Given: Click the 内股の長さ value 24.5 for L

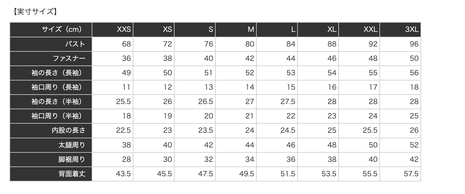Looking at the screenshot, I should [288, 131].
